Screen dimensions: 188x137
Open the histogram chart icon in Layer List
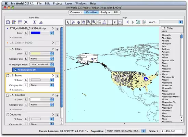pyautogui.click(x=40, y=22)
